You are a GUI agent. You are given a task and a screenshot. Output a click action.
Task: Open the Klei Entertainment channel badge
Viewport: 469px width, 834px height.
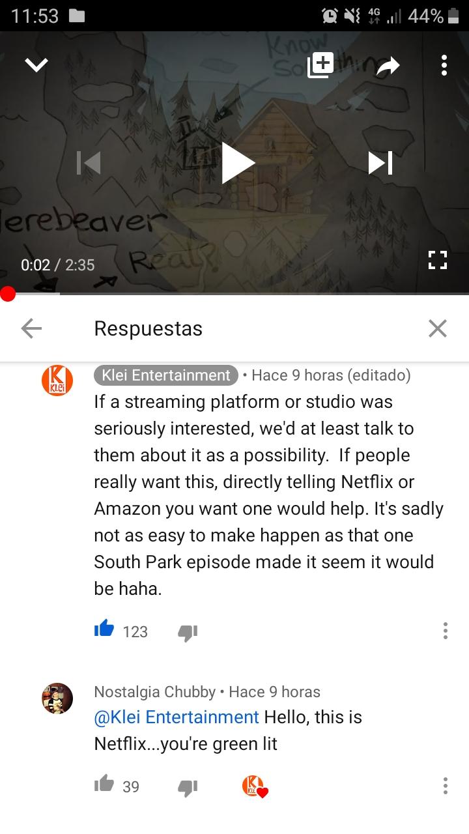coord(166,375)
